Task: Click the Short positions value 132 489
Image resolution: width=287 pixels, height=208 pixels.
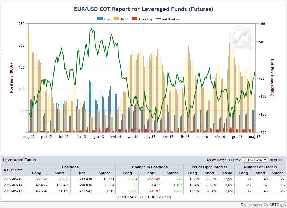Action: [x=63, y=185]
